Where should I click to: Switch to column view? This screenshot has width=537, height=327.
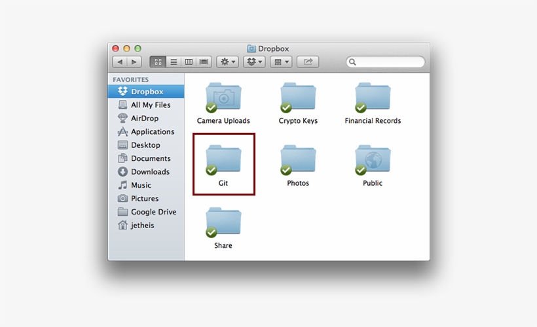189,62
